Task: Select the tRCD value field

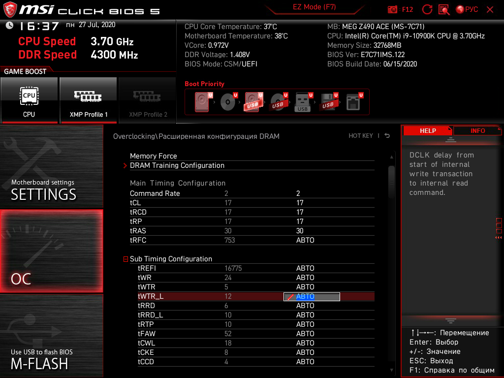Action: [300, 212]
